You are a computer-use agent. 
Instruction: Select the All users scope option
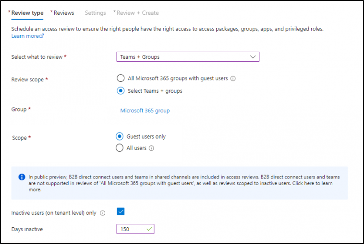coord(120,148)
